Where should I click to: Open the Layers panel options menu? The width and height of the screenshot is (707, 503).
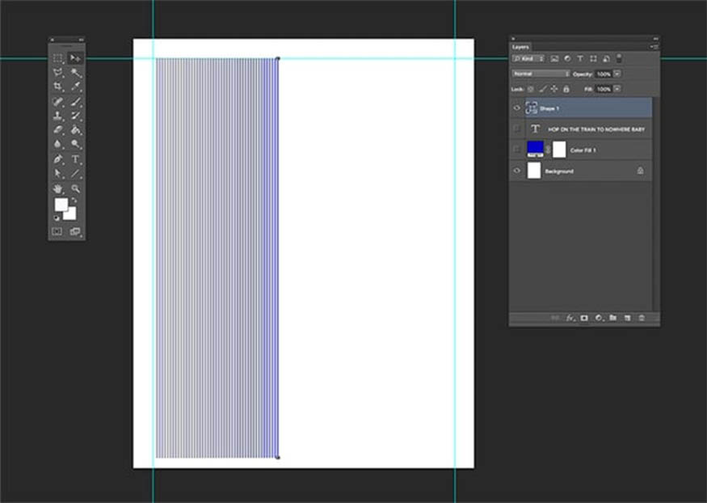pos(654,47)
